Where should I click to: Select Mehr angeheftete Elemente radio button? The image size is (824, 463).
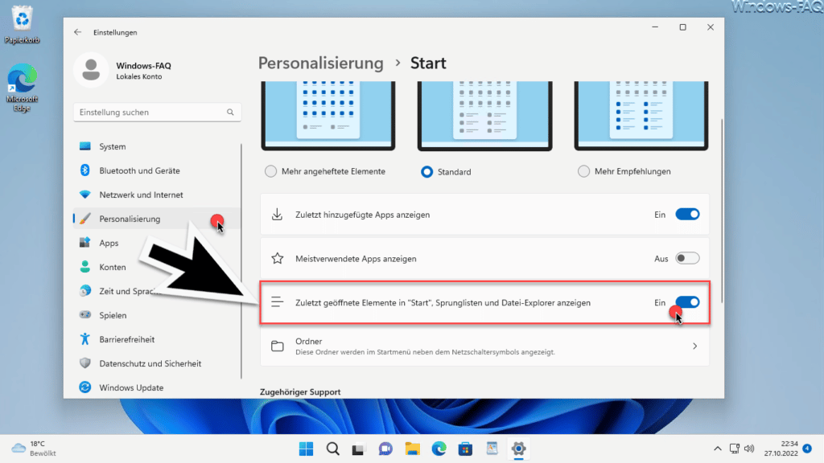pyautogui.click(x=270, y=172)
